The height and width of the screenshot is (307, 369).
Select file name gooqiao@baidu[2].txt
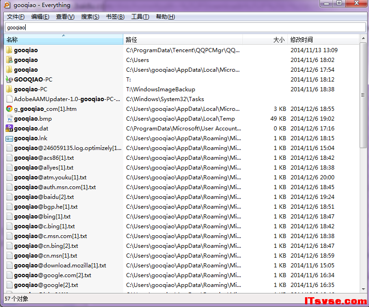click(x=44, y=197)
